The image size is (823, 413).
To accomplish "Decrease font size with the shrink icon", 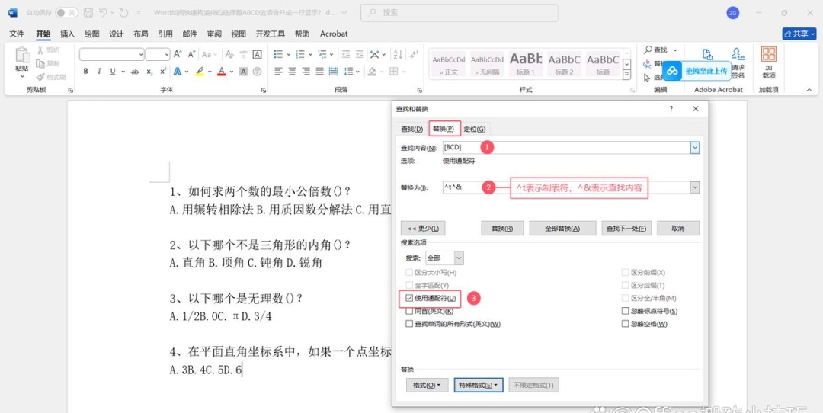I will (191, 54).
